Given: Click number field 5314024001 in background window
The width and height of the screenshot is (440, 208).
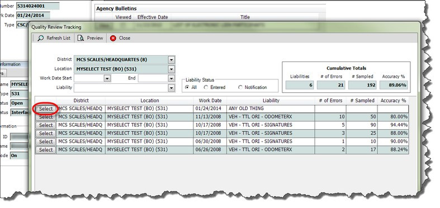Looking at the screenshot, I should coord(38,6).
